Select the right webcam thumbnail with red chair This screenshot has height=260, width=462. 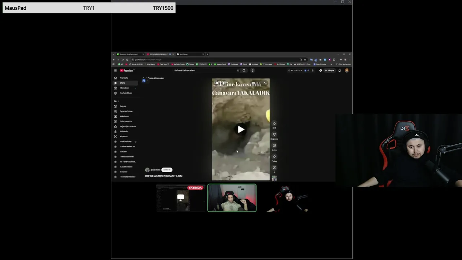click(x=288, y=198)
